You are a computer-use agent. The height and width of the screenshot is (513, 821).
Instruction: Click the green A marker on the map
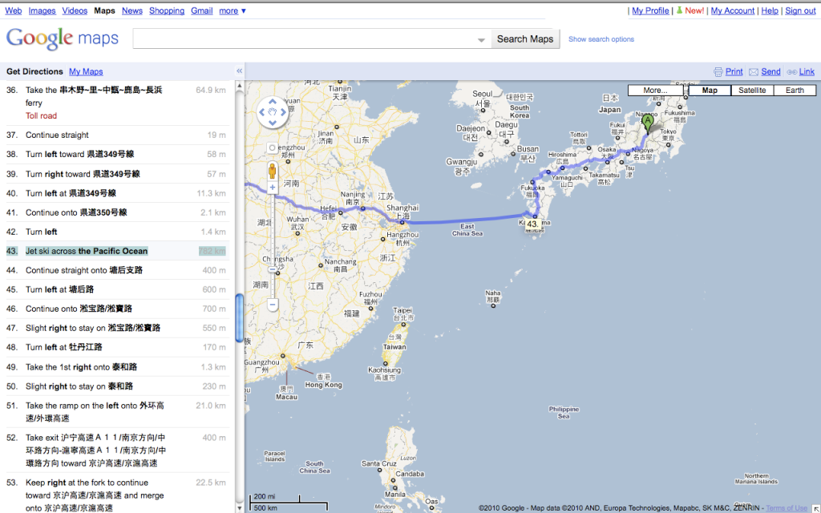pos(648,124)
